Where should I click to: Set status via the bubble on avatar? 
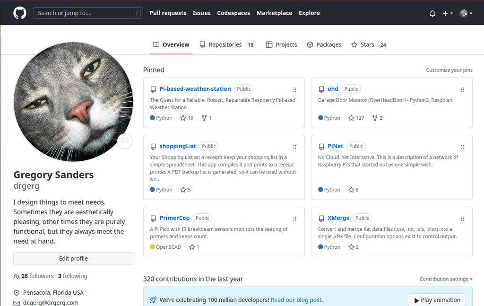(125, 141)
